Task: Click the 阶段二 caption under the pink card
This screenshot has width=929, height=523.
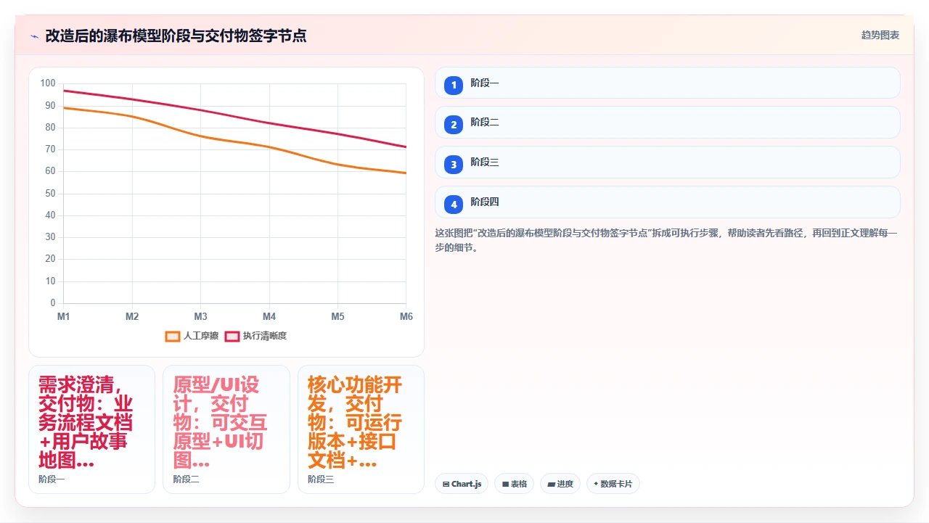Action: [186, 479]
